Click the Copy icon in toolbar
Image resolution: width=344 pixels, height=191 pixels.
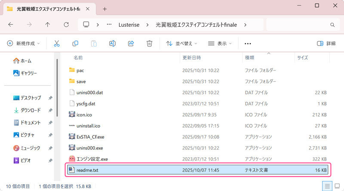coord(75,43)
